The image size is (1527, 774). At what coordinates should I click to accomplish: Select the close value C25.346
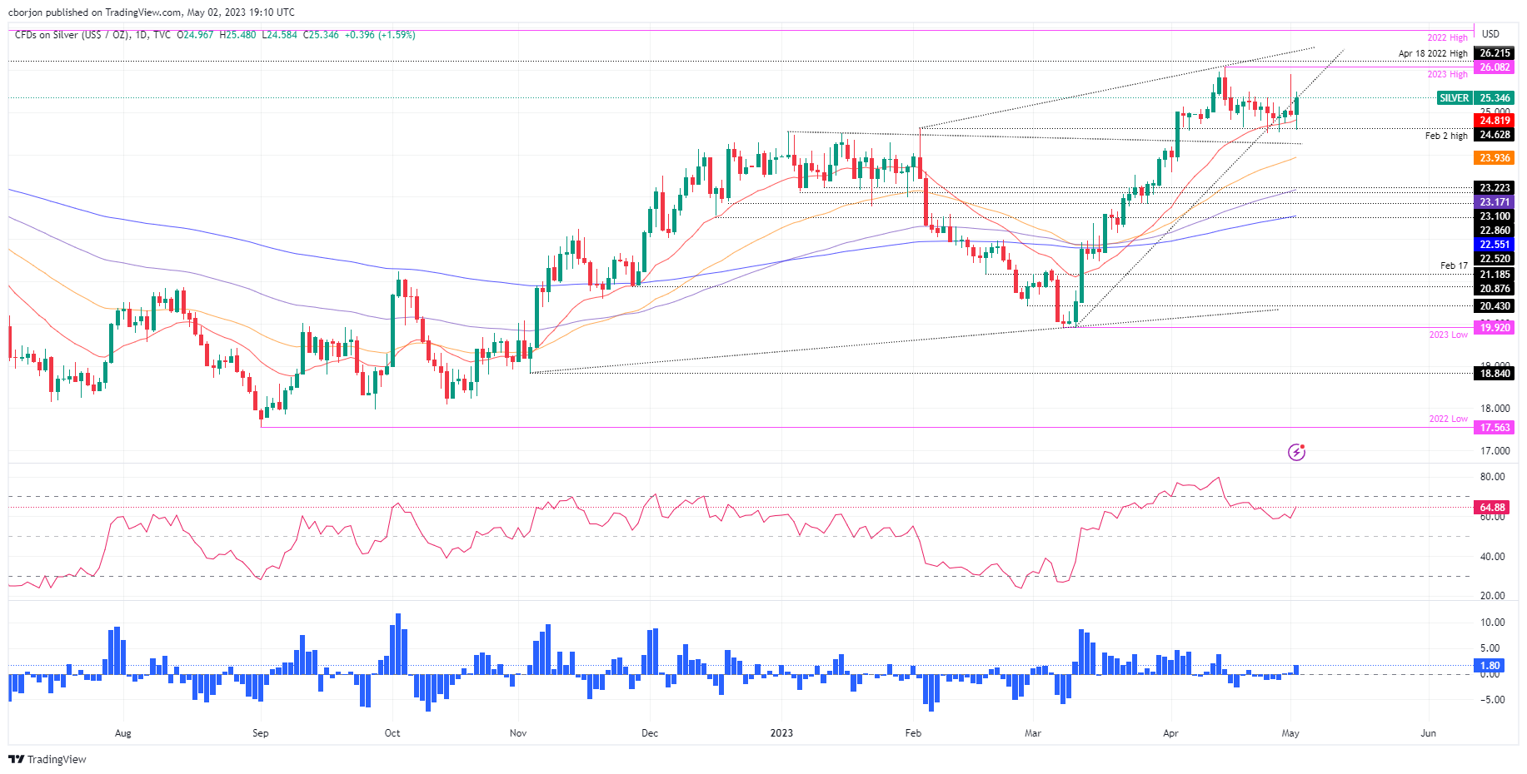pyautogui.click(x=321, y=35)
